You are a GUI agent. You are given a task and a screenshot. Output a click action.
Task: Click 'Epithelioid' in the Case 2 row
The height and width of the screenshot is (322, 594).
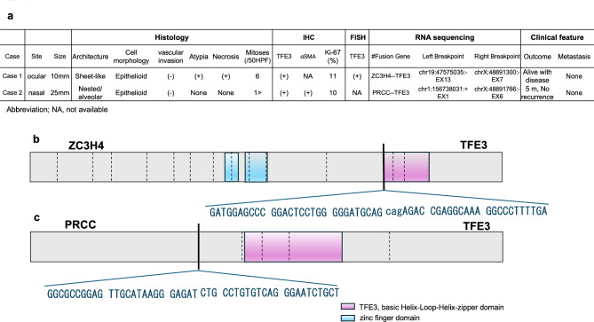point(131,93)
